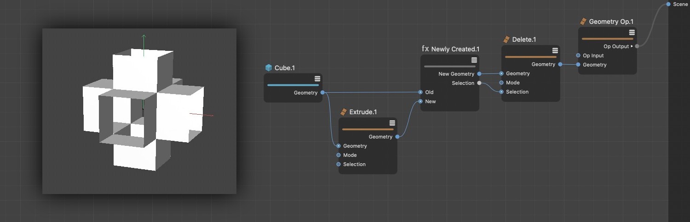Image resolution: width=690 pixels, height=222 pixels.
Task: Click the Op Input port on Geometry Op.1
Action: point(578,55)
